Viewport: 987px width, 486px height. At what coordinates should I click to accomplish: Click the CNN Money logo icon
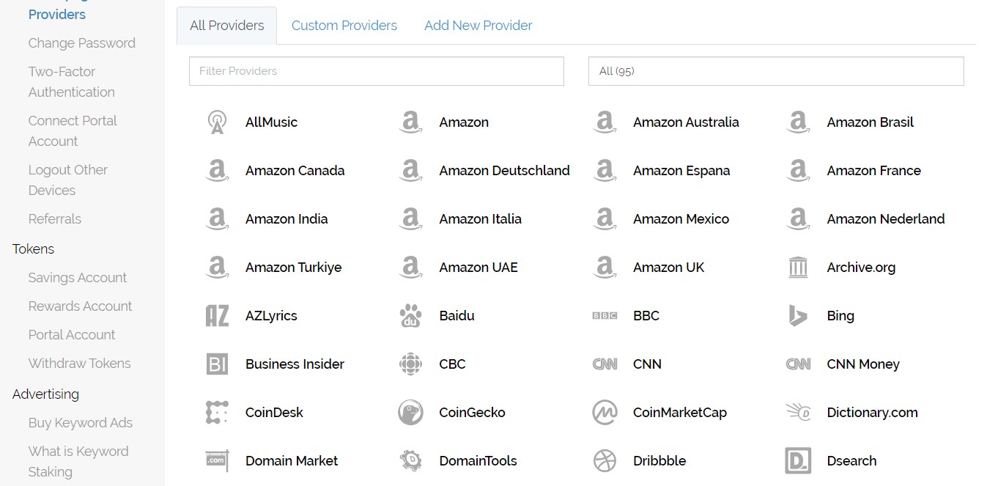click(x=798, y=364)
